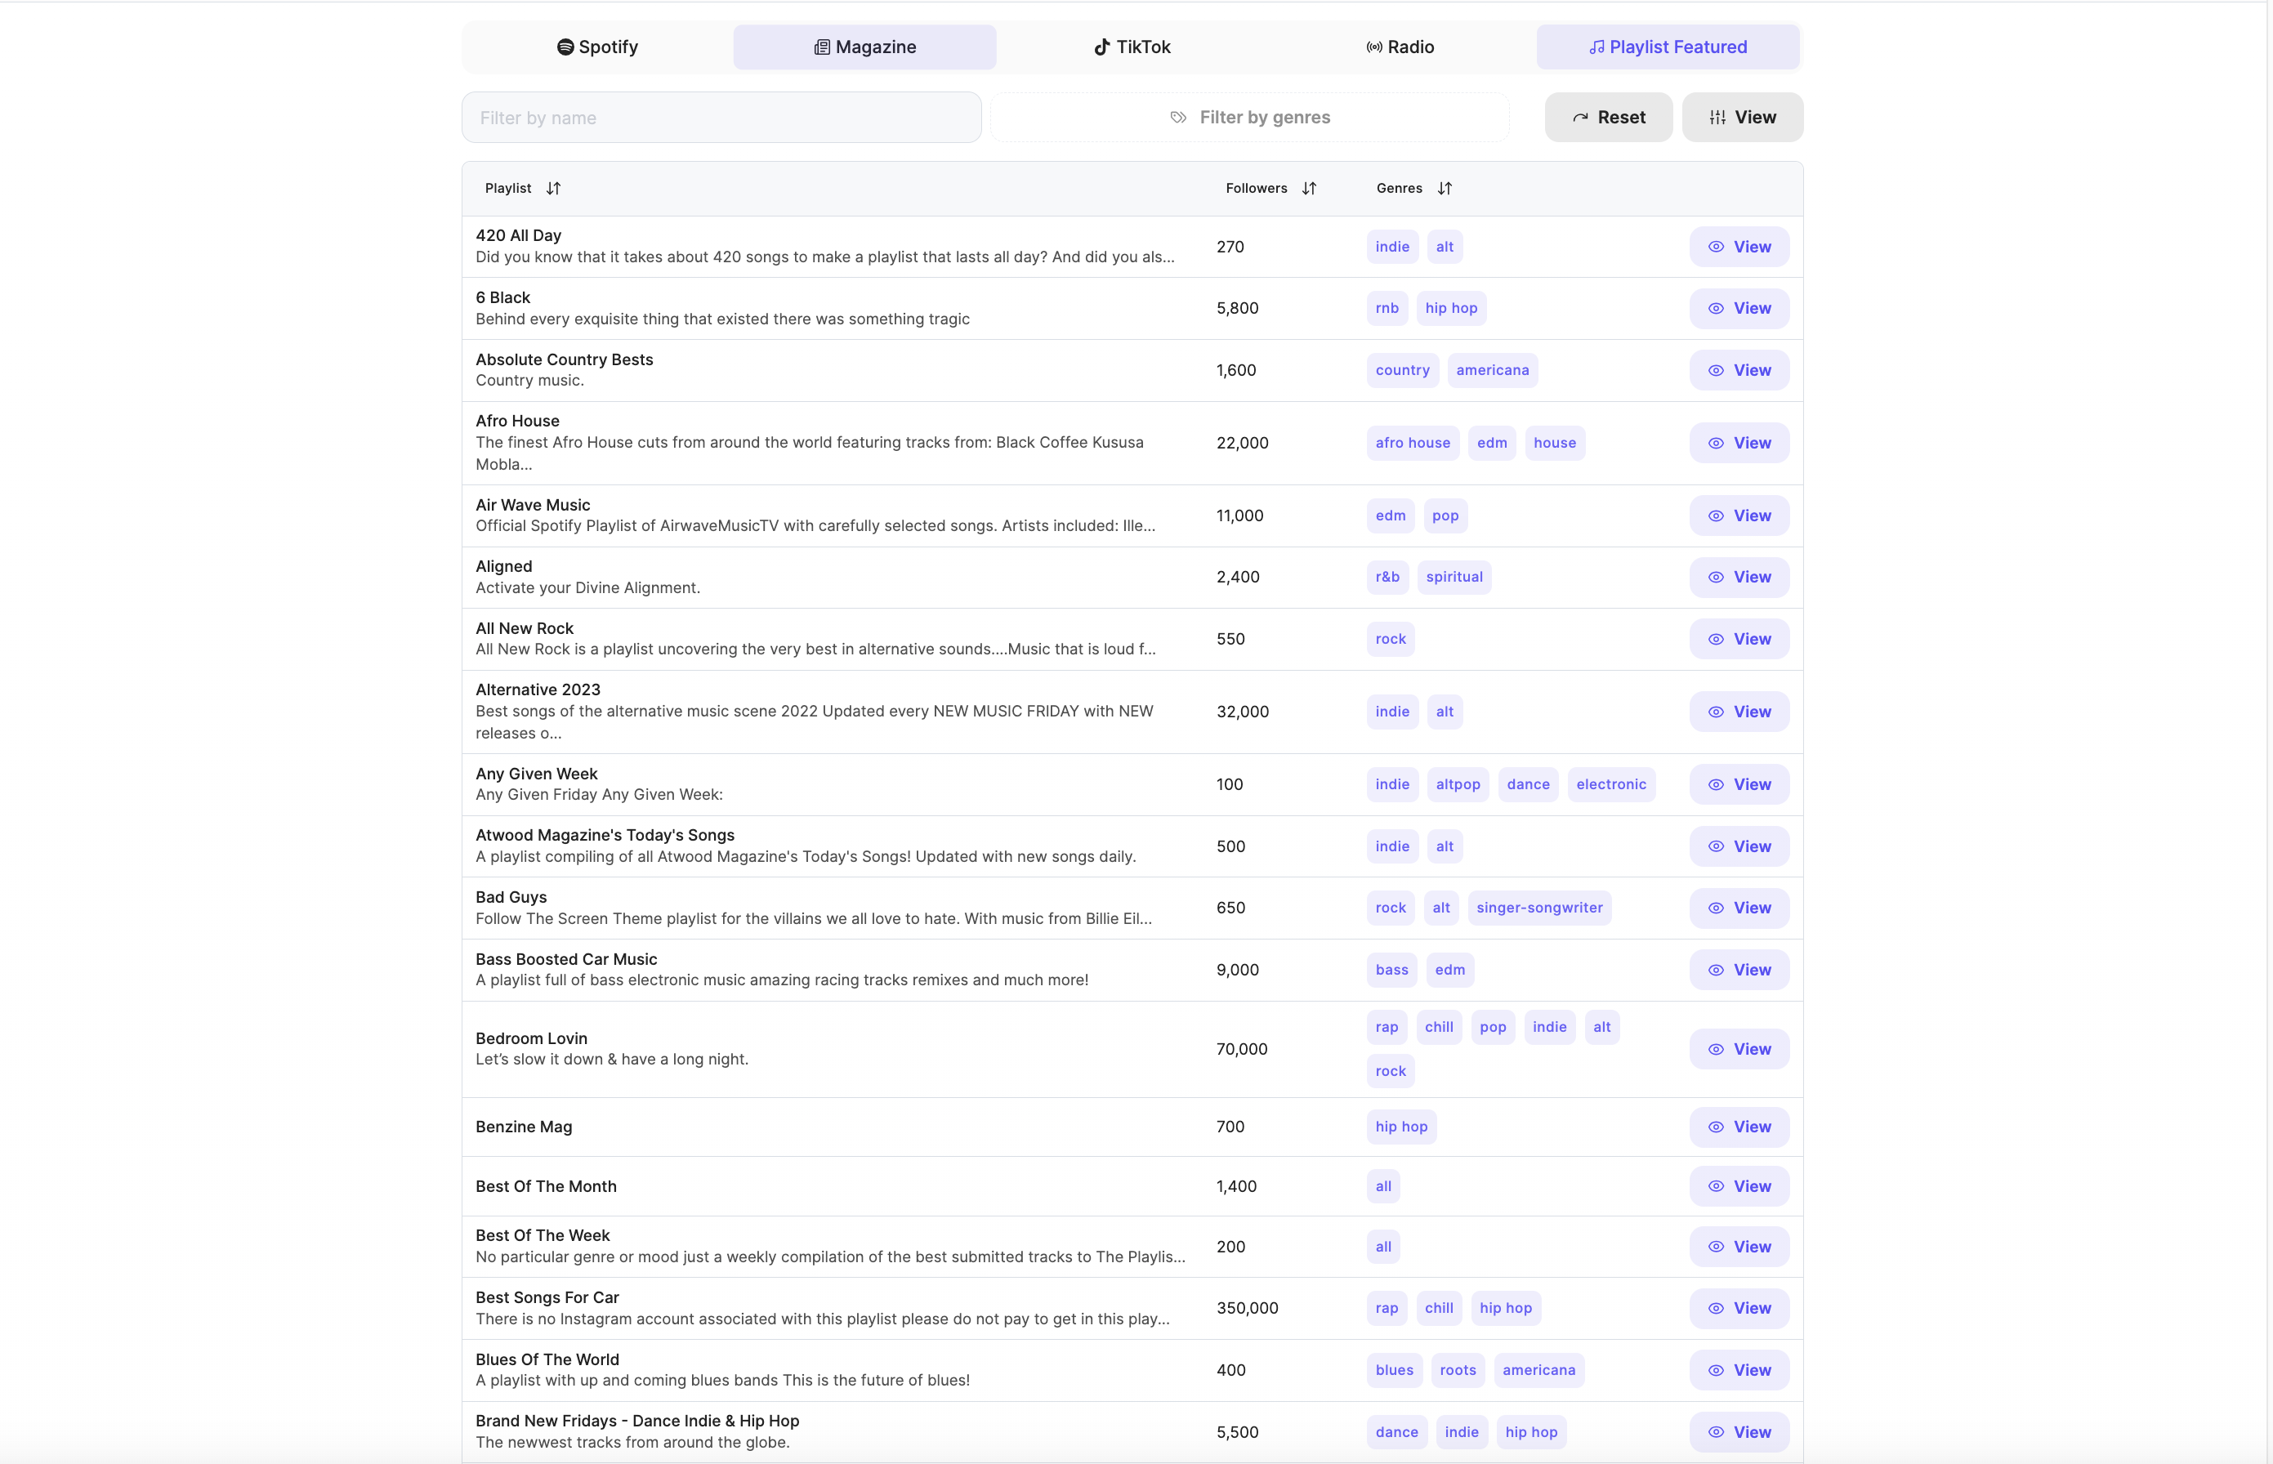The width and height of the screenshot is (2273, 1464).
Task: Open the Filter by genres dropdown
Action: pyautogui.click(x=1250, y=118)
